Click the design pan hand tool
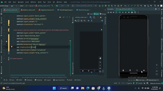163x91 pixels. click(x=100, y=58)
